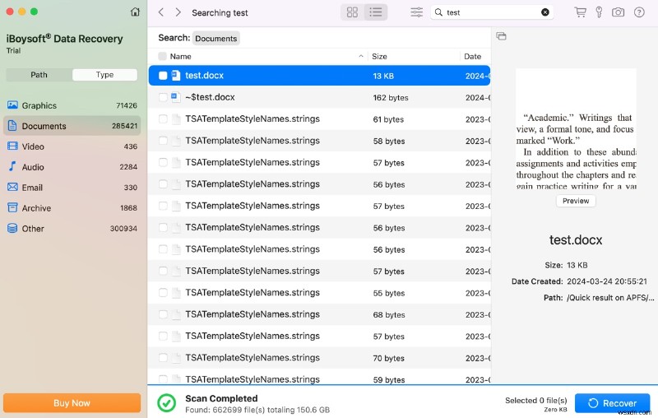Click the Word icon of test.docx
Viewport: 658px width, 418px height.
pos(176,76)
